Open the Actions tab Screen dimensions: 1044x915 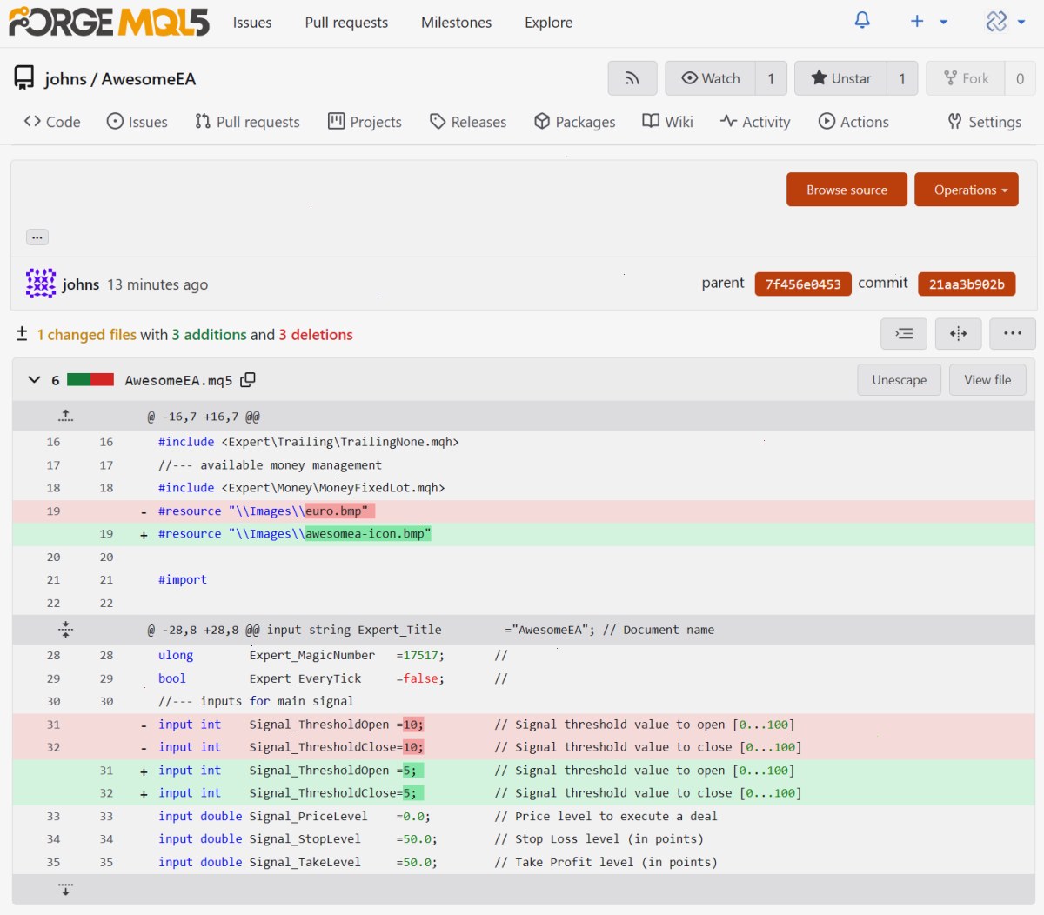(x=853, y=122)
